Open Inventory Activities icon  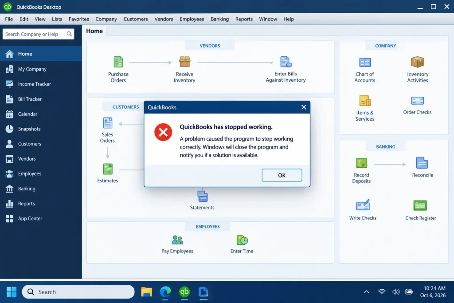click(417, 62)
